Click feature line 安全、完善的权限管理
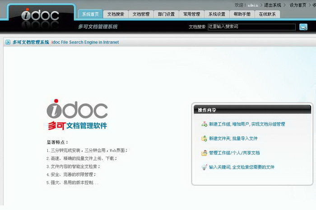This screenshot has height=210, width=316. [x=71, y=174]
